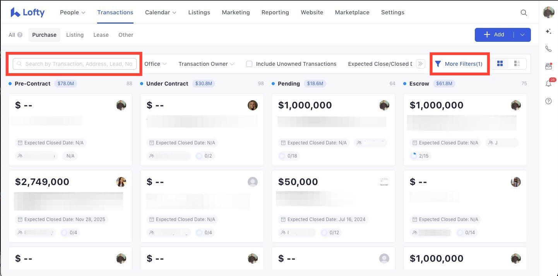Go to the Listings menu
Viewport: 558px width, 276px height.
pyautogui.click(x=199, y=12)
